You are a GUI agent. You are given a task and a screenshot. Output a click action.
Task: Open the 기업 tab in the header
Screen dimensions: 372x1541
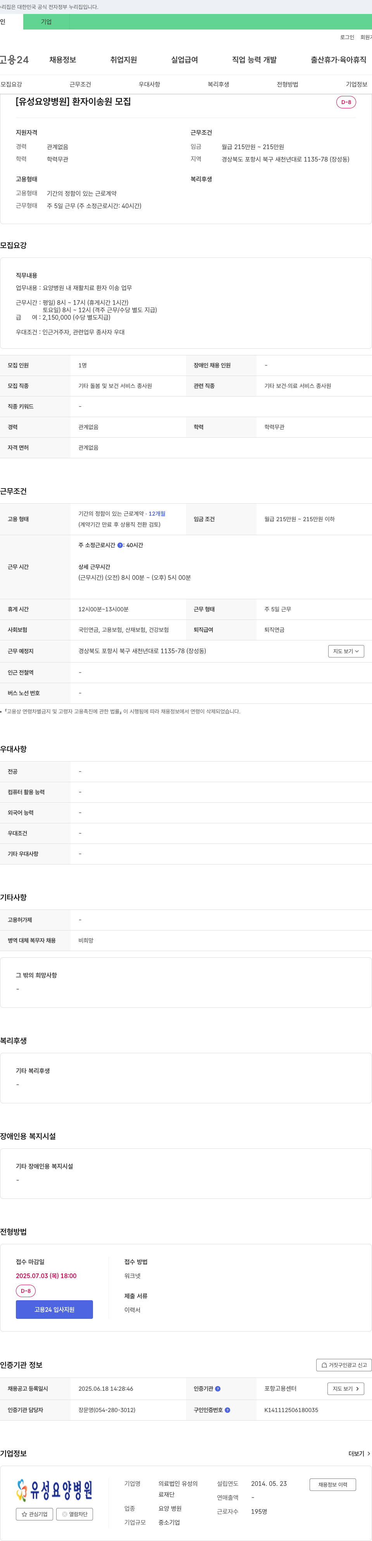[46, 22]
